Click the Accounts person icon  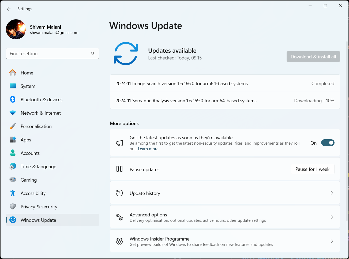click(13, 153)
